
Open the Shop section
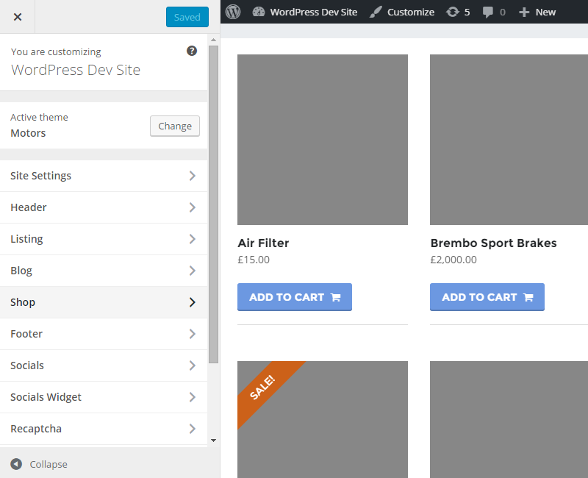click(x=104, y=302)
